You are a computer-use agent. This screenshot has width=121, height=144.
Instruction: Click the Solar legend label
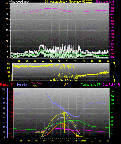[34, 86]
